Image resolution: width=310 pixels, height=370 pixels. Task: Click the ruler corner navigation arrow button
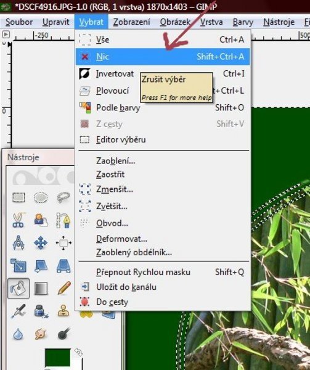coord(6,35)
